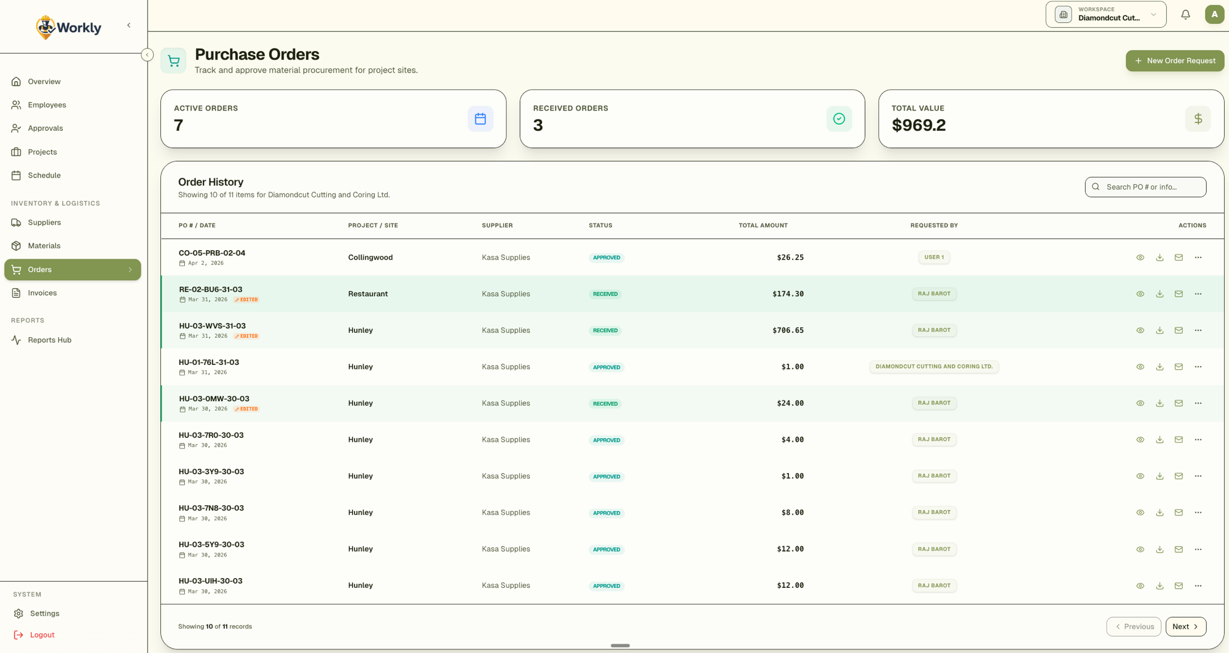The width and height of the screenshot is (1229, 653).
Task: Click the calendar icon in Active Orders card
Action: tap(480, 119)
